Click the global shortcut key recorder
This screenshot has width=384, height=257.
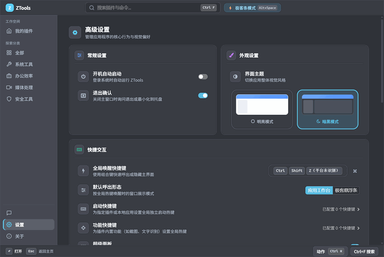click(x=308, y=171)
